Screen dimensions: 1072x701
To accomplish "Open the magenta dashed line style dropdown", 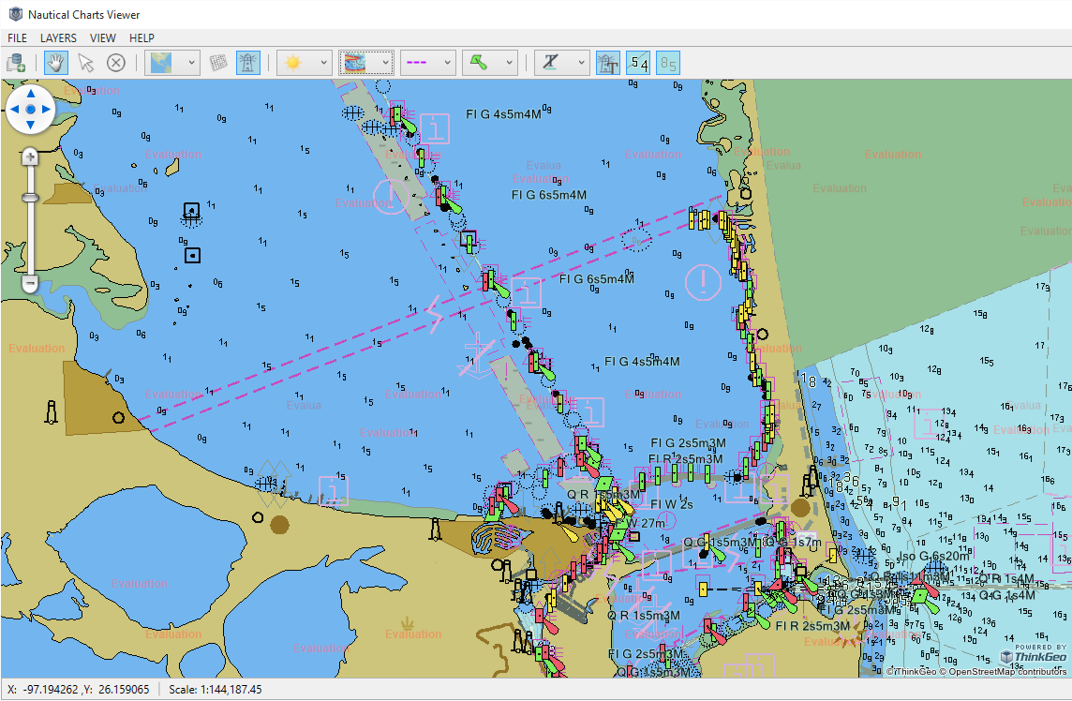I will pyautogui.click(x=448, y=63).
